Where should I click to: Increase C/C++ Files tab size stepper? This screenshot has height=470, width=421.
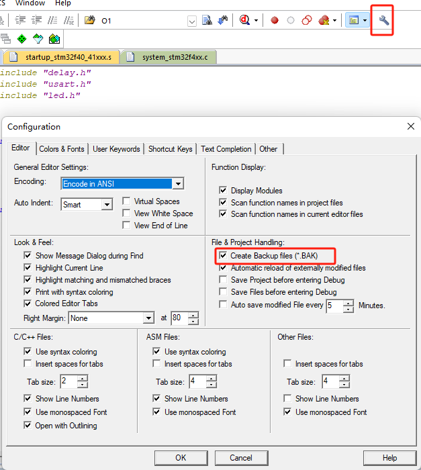(83, 379)
